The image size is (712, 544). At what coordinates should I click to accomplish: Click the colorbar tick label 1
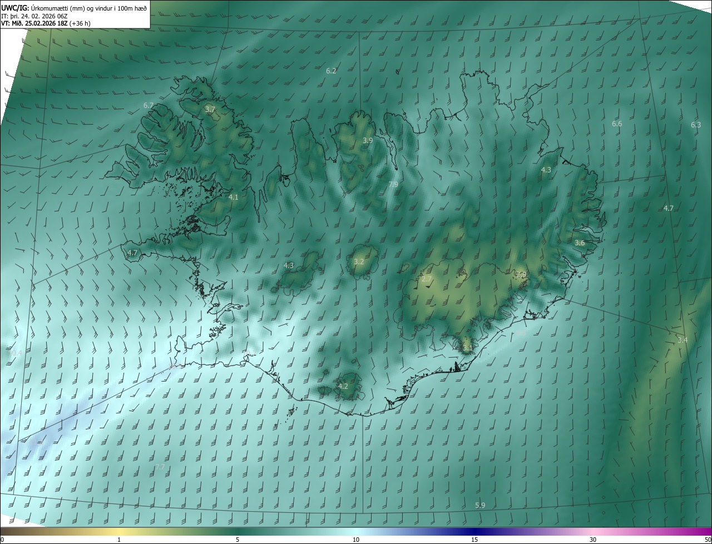tap(120, 540)
